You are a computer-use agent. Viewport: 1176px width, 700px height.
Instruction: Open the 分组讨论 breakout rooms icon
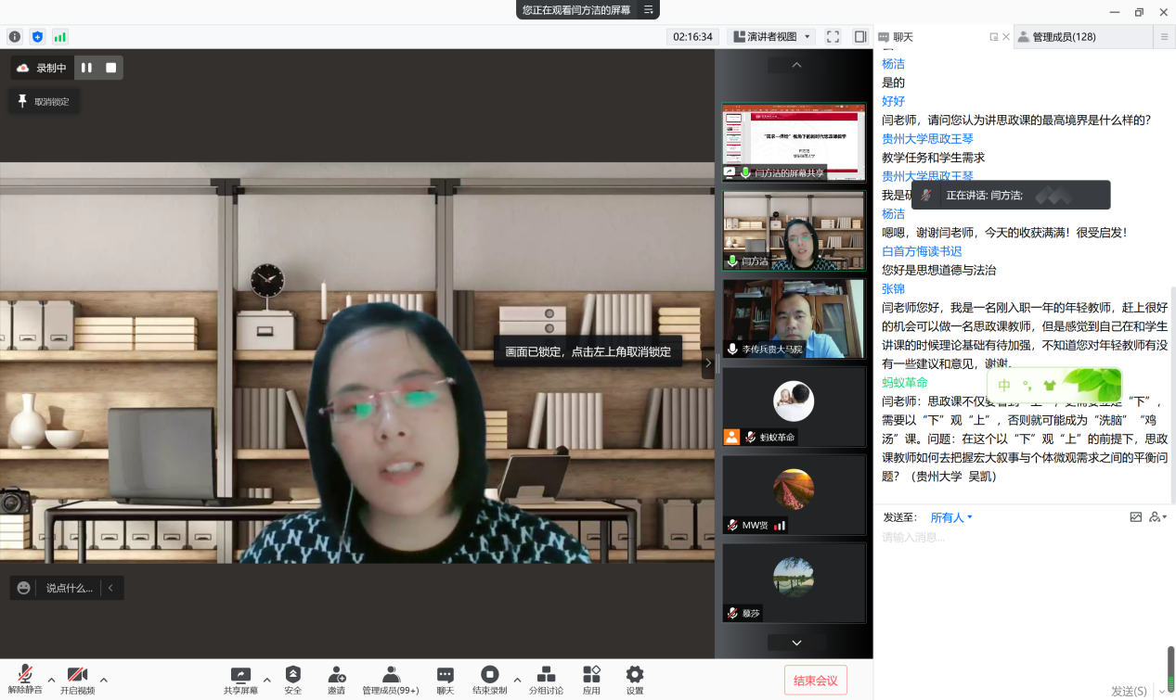tap(546, 675)
